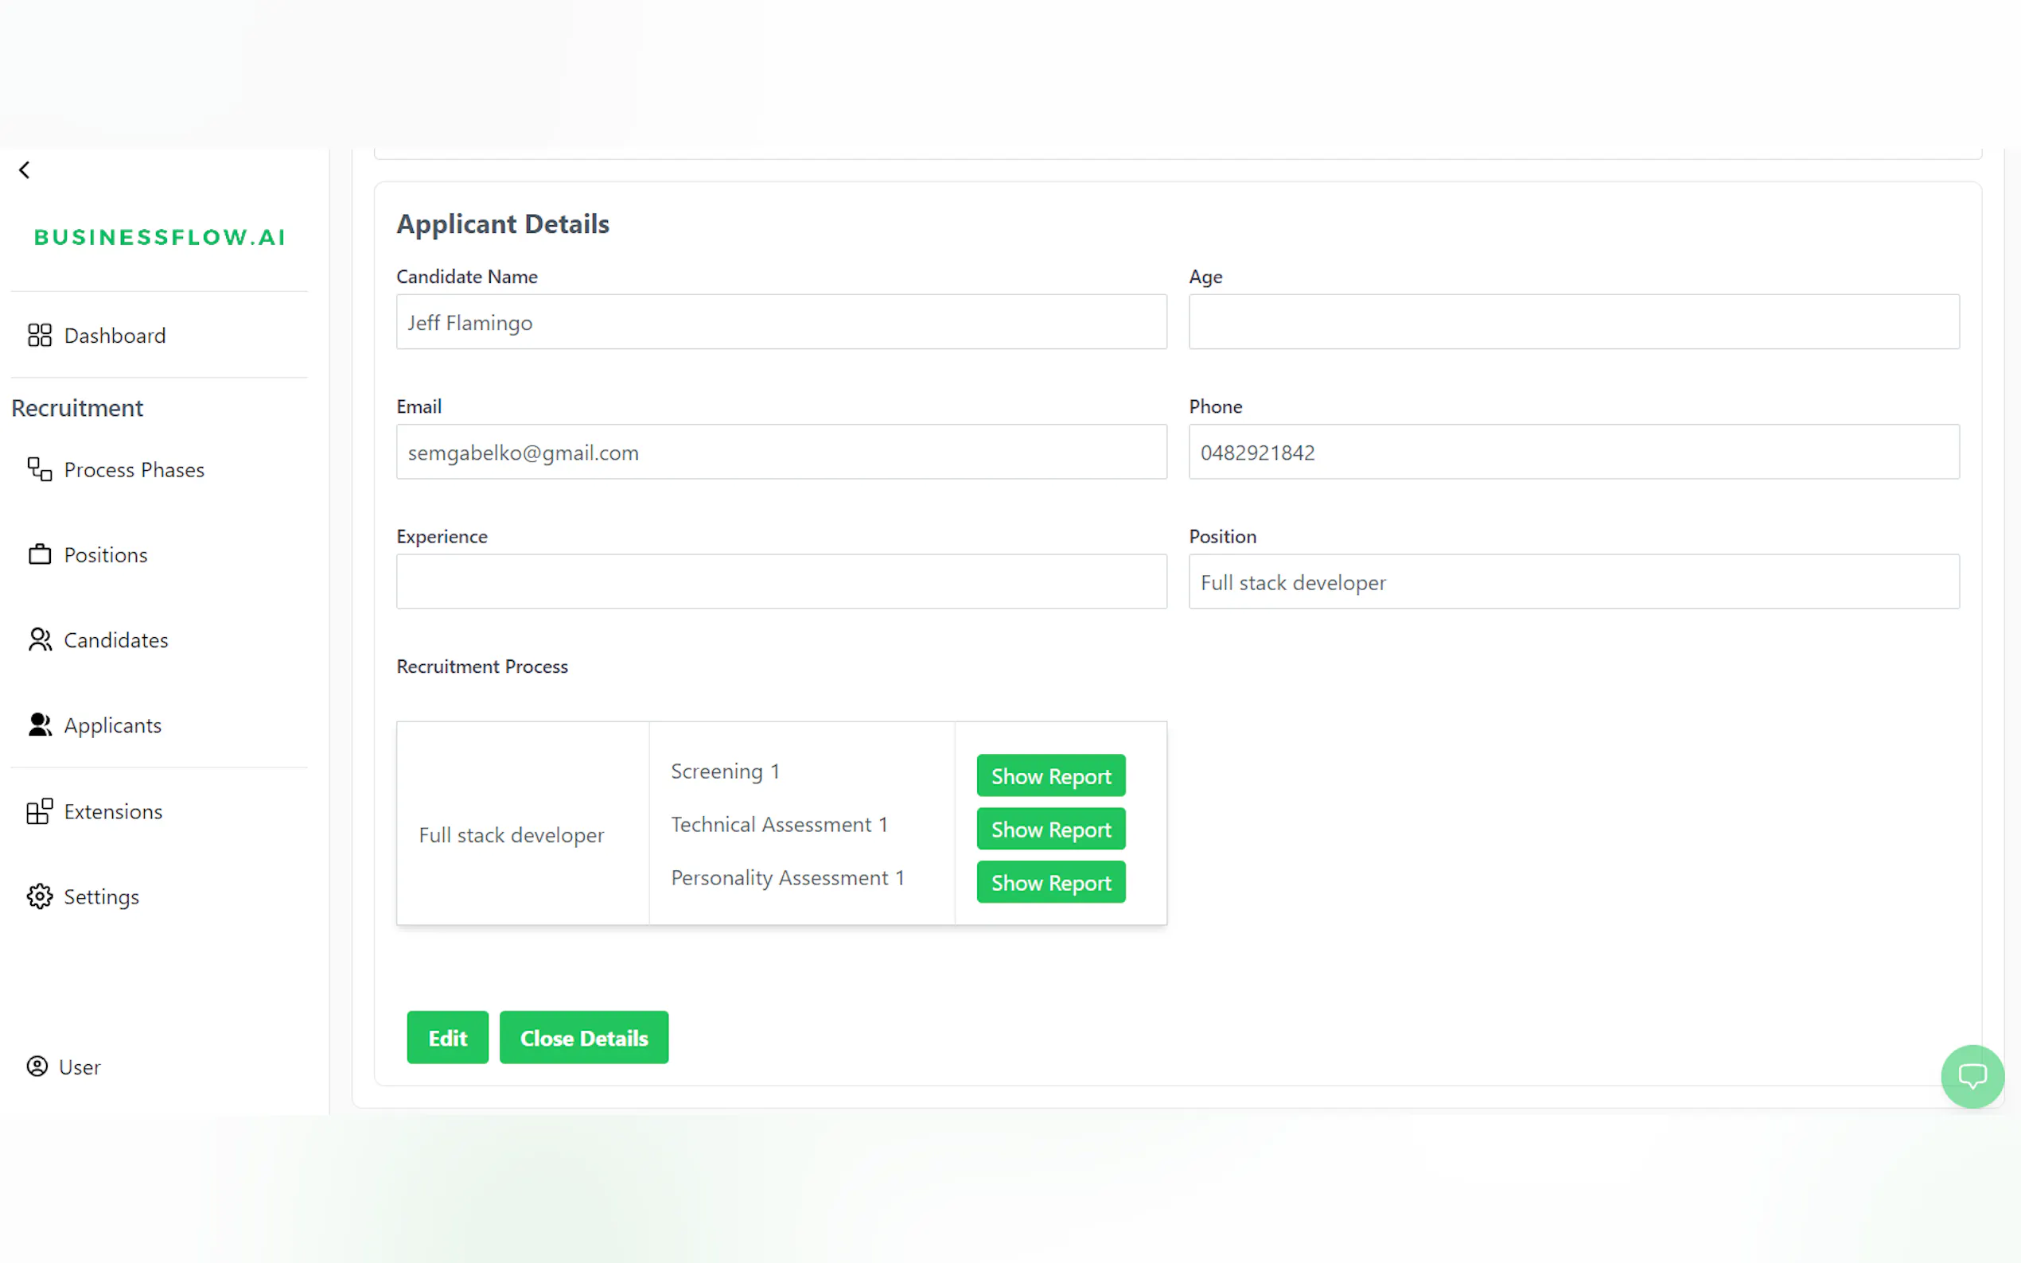Select the Position field Full stack developer

pos(1573,582)
